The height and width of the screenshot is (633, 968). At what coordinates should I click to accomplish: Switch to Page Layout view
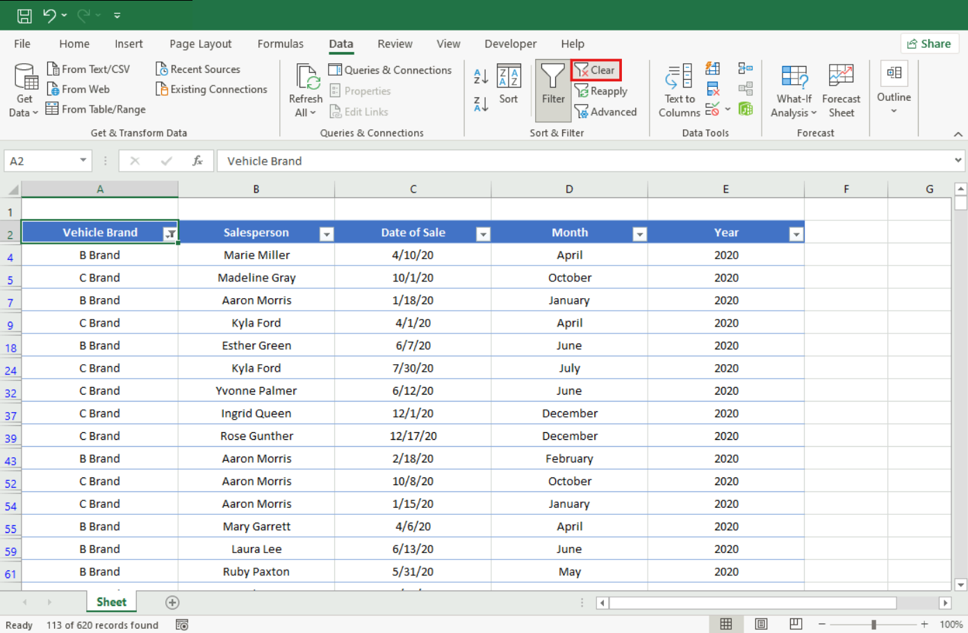pos(761,624)
